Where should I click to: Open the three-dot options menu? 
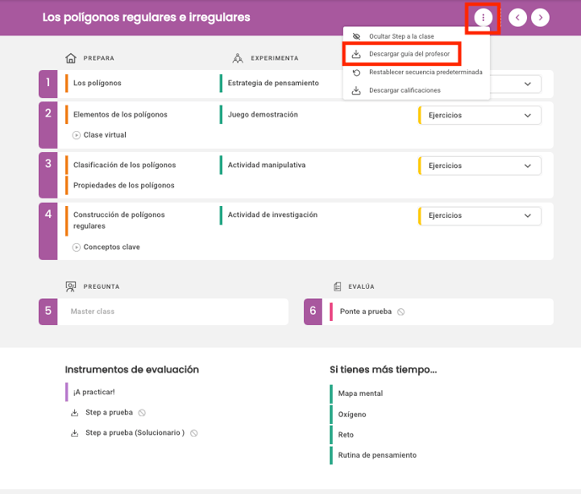pyautogui.click(x=483, y=18)
